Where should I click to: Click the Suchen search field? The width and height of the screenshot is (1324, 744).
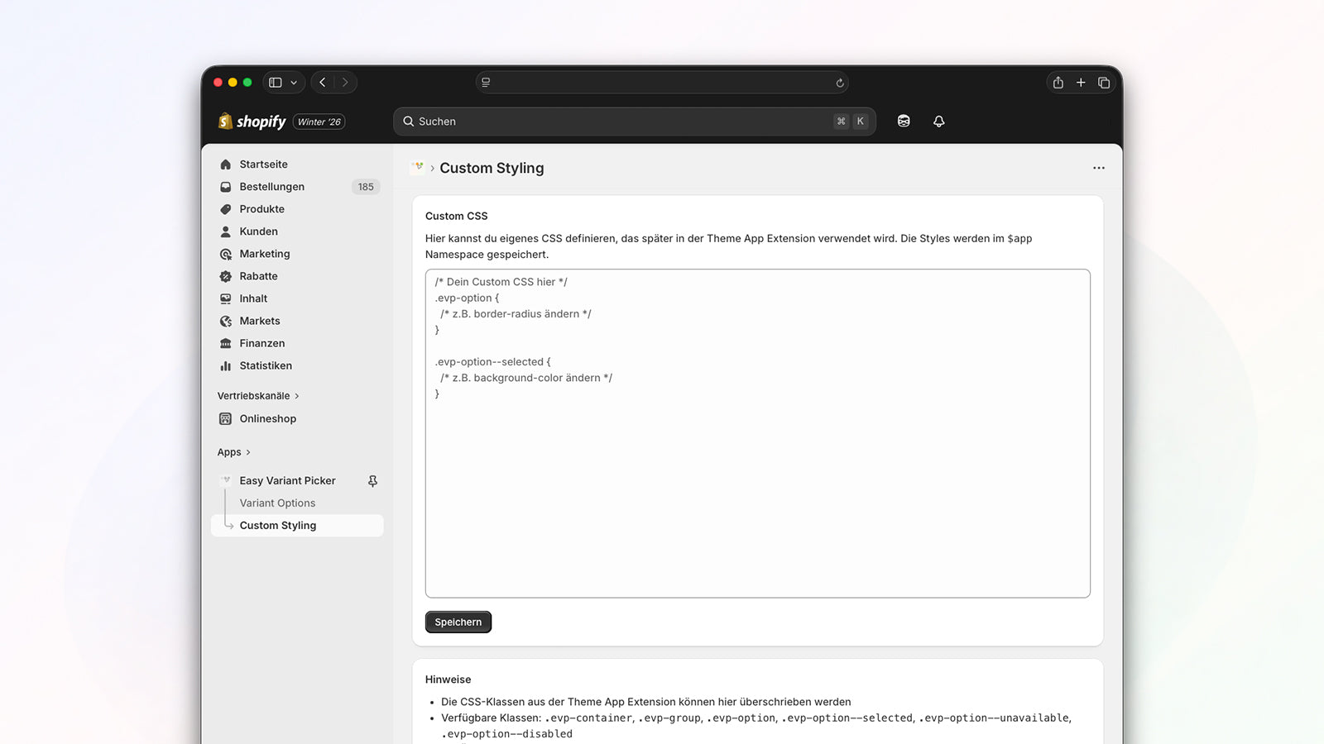click(x=635, y=122)
